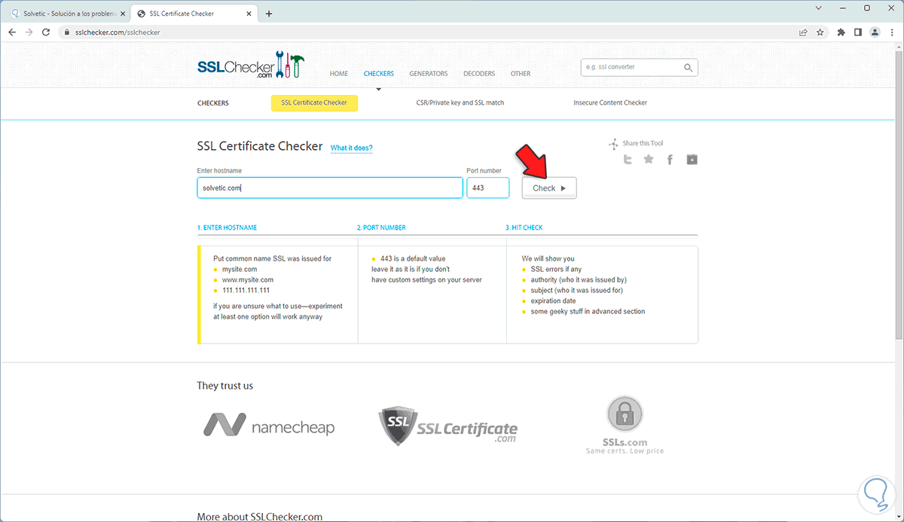The width and height of the screenshot is (904, 522).
Task: Click the star favorite share icon
Action: point(649,160)
